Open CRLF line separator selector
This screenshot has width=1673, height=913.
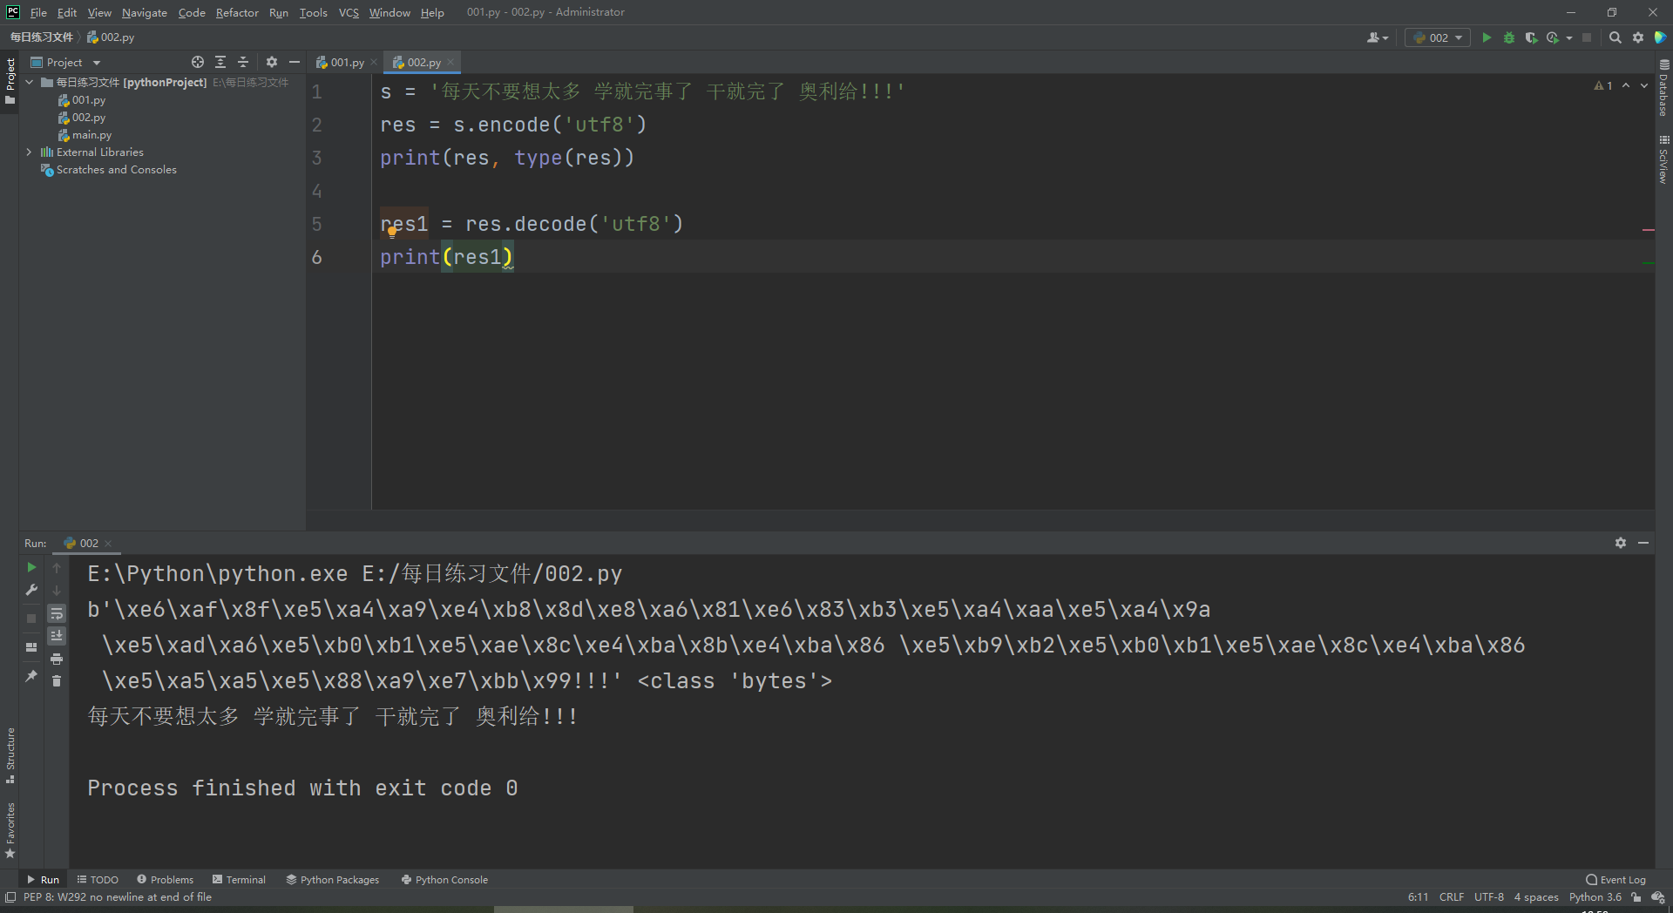(x=1452, y=897)
